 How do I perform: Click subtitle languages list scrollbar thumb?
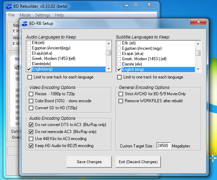pyautogui.click(x=198, y=53)
